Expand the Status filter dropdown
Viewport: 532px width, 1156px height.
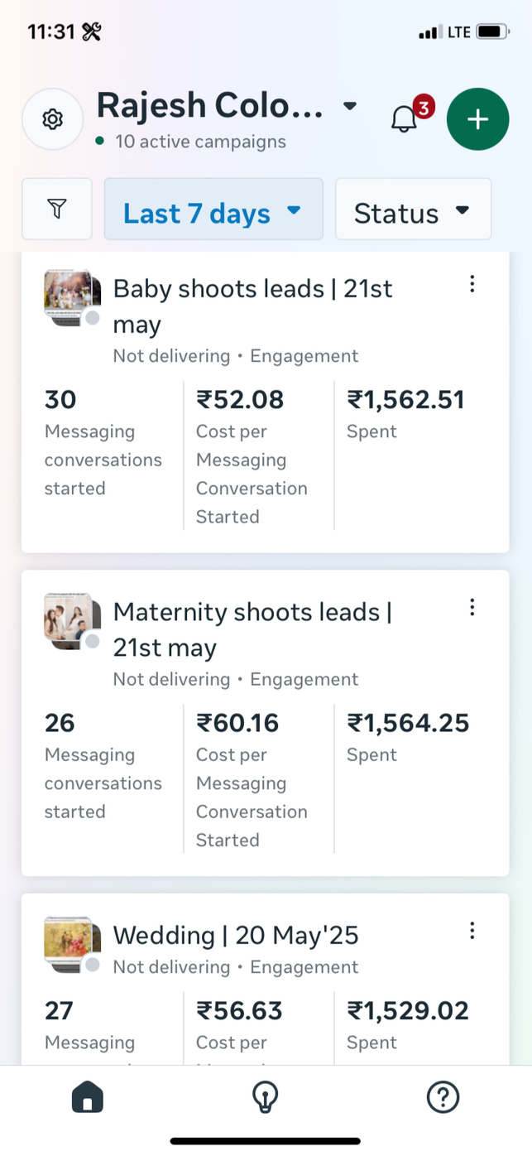coord(413,210)
